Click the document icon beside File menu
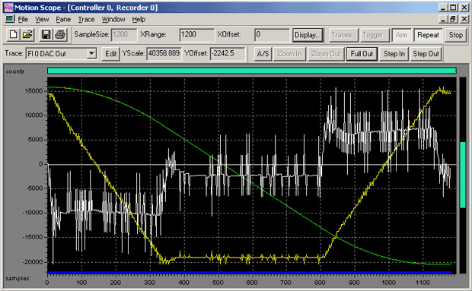Screen dimensions: 472x291 coord(10,19)
